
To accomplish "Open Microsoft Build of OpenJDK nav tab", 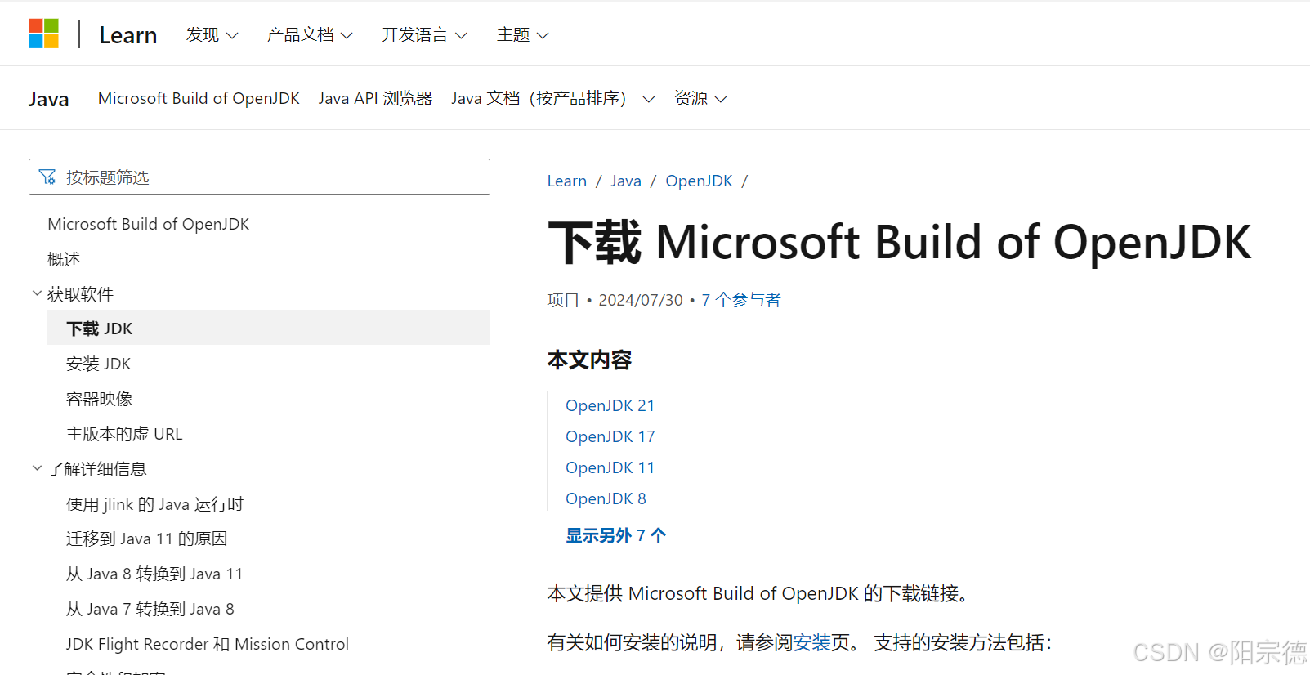I will click(199, 98).
